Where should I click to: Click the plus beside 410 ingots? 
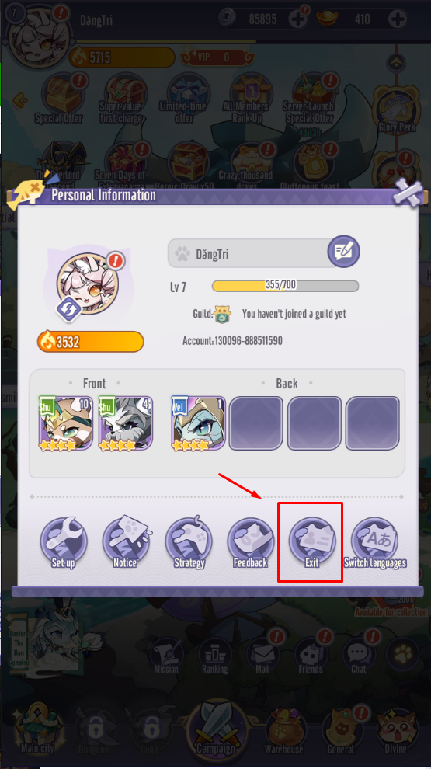pyautogui.click(x=397, y=19)
